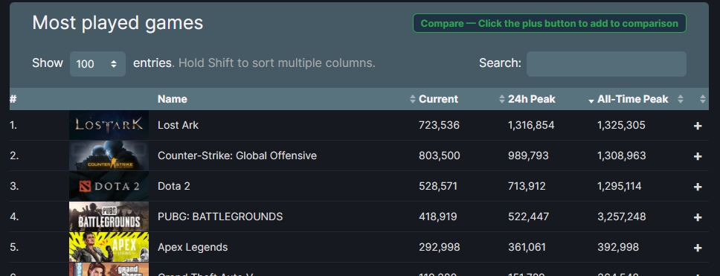This screenshot has width=720, height=276.
Task: Select Apex Legends 24h peak 361,061
Action: pyautogui.click(x=527, y=247)
